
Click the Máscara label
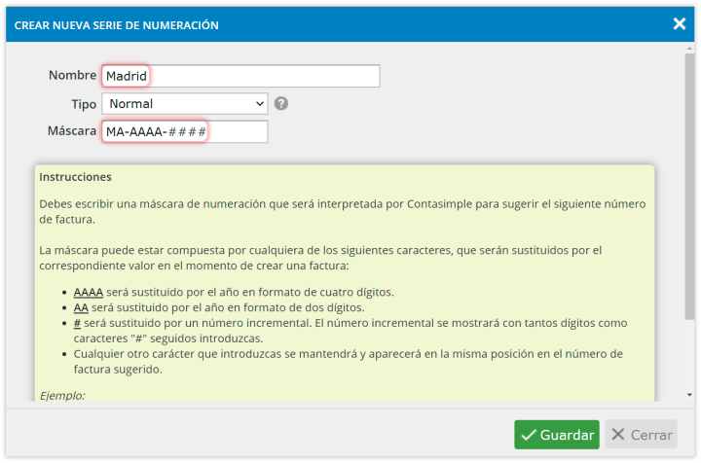coord(72,130)
